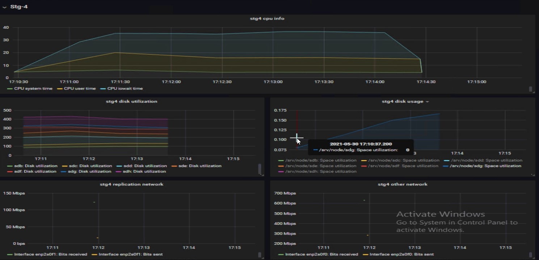539x260 pixels.
Task: Collapse the Stg-4 row chevron
Action: point(4,7)
